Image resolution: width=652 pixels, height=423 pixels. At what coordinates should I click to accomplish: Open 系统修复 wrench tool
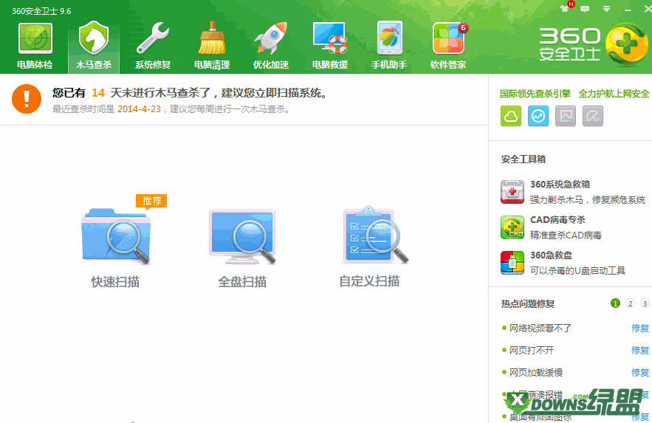[153, 46]
